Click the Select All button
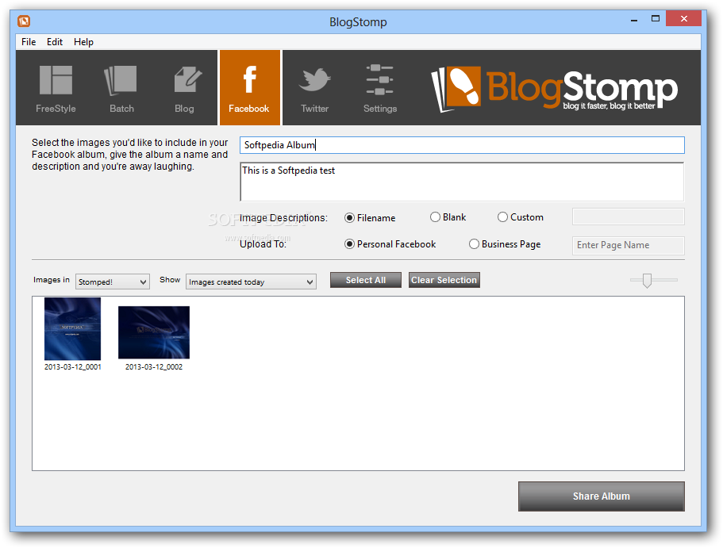Screen dimensions: 723x548 [366, 280]
